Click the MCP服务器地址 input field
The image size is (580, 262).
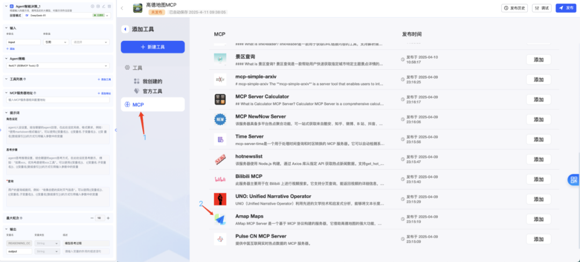58,100
